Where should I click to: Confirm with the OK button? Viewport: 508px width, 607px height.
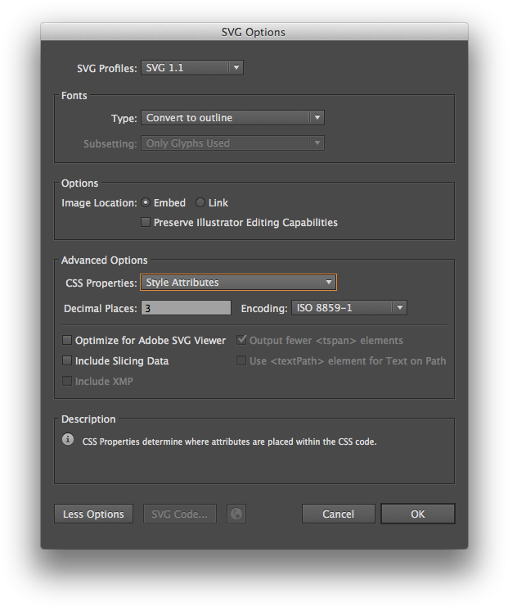pyautogui.click(x=418, y=514)
